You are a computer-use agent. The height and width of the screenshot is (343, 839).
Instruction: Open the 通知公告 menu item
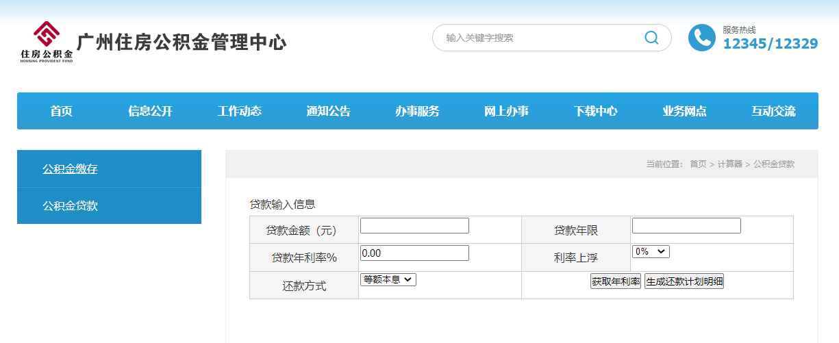(328, 111)
